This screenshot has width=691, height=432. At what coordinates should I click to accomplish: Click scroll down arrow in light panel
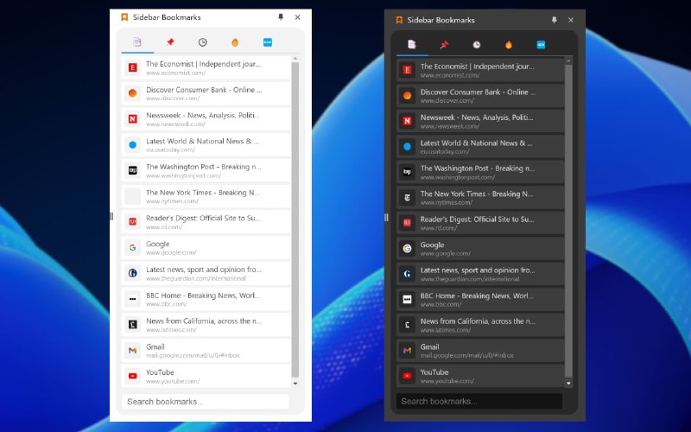[x=295, y=383]
